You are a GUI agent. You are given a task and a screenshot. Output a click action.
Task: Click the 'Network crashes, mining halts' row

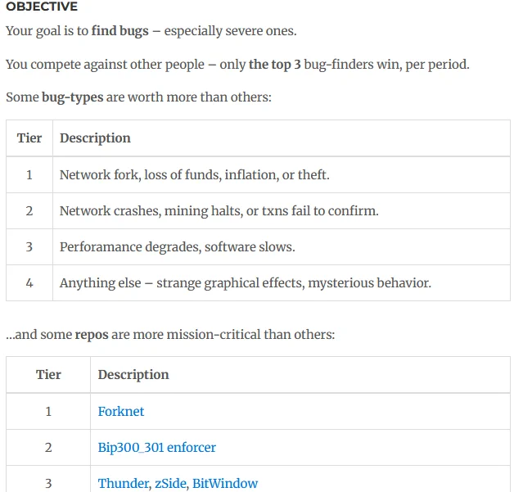pos(258,211)
